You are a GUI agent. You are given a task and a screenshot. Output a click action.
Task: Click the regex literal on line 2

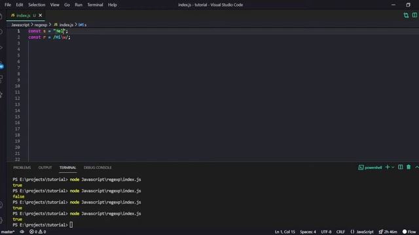(61, 37)
